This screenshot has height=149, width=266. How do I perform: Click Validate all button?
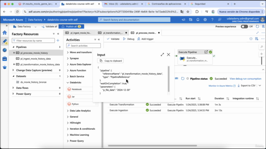point(49,26)
